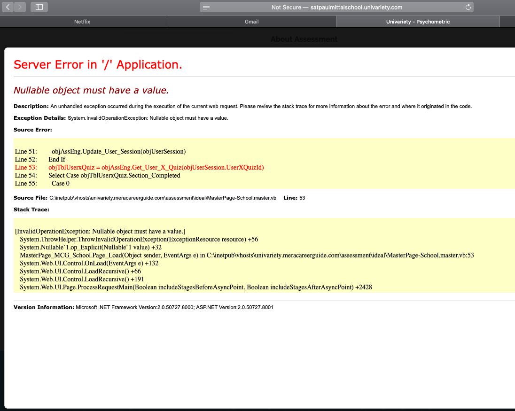Viewport: 515px width, 411px height.
Task: Click the ThrowHelper.ThrowInvalidOperationException stack line
Action: (139, 239)
